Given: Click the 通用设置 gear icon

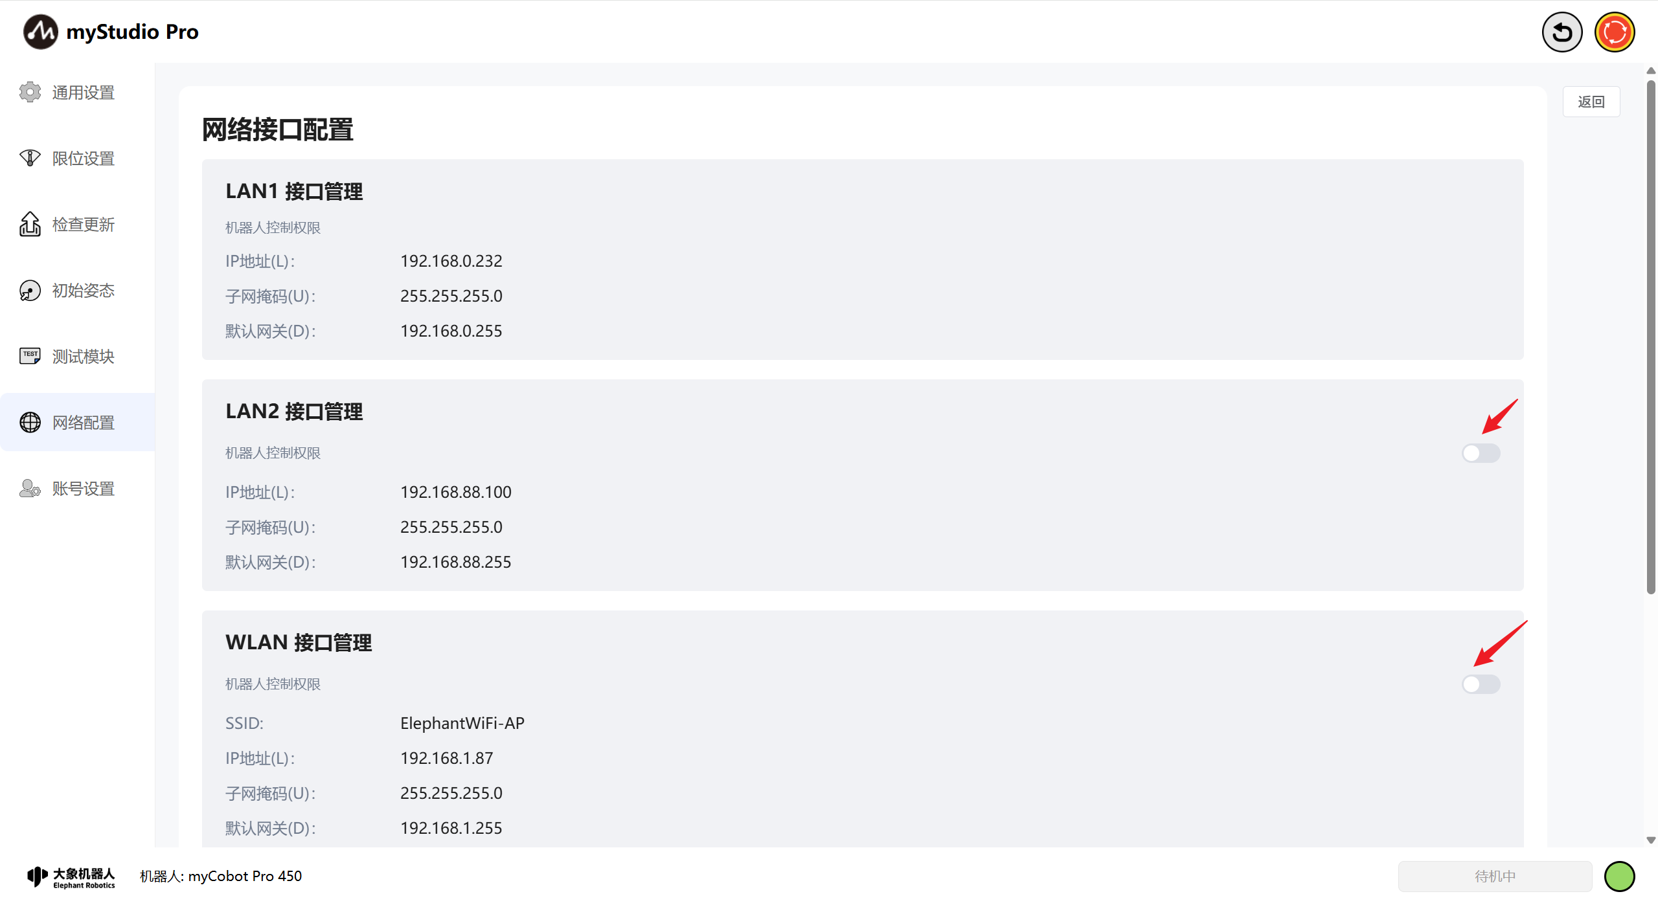Looking at the screenshot, I should [30, 93].
